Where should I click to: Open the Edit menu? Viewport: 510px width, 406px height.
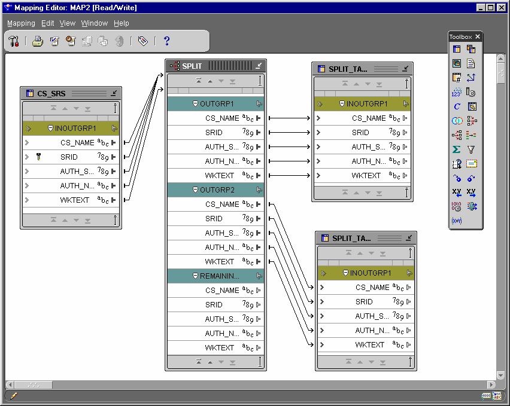click(47, 23)
